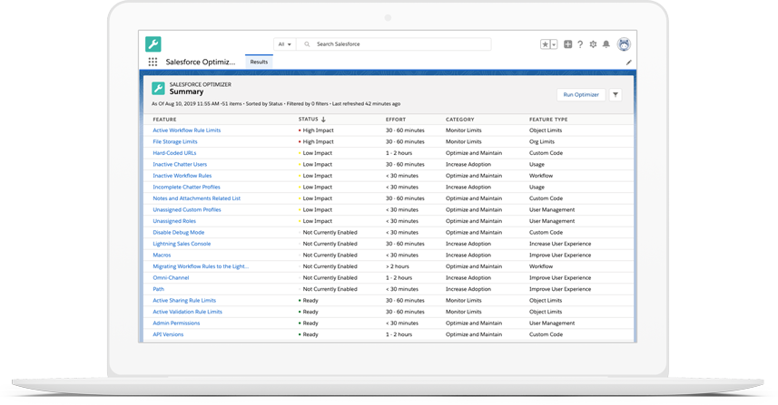Click the pencil edit icon on navigation bar
Image resolution: width=778 pixels, height=405 pixels.
628,63
